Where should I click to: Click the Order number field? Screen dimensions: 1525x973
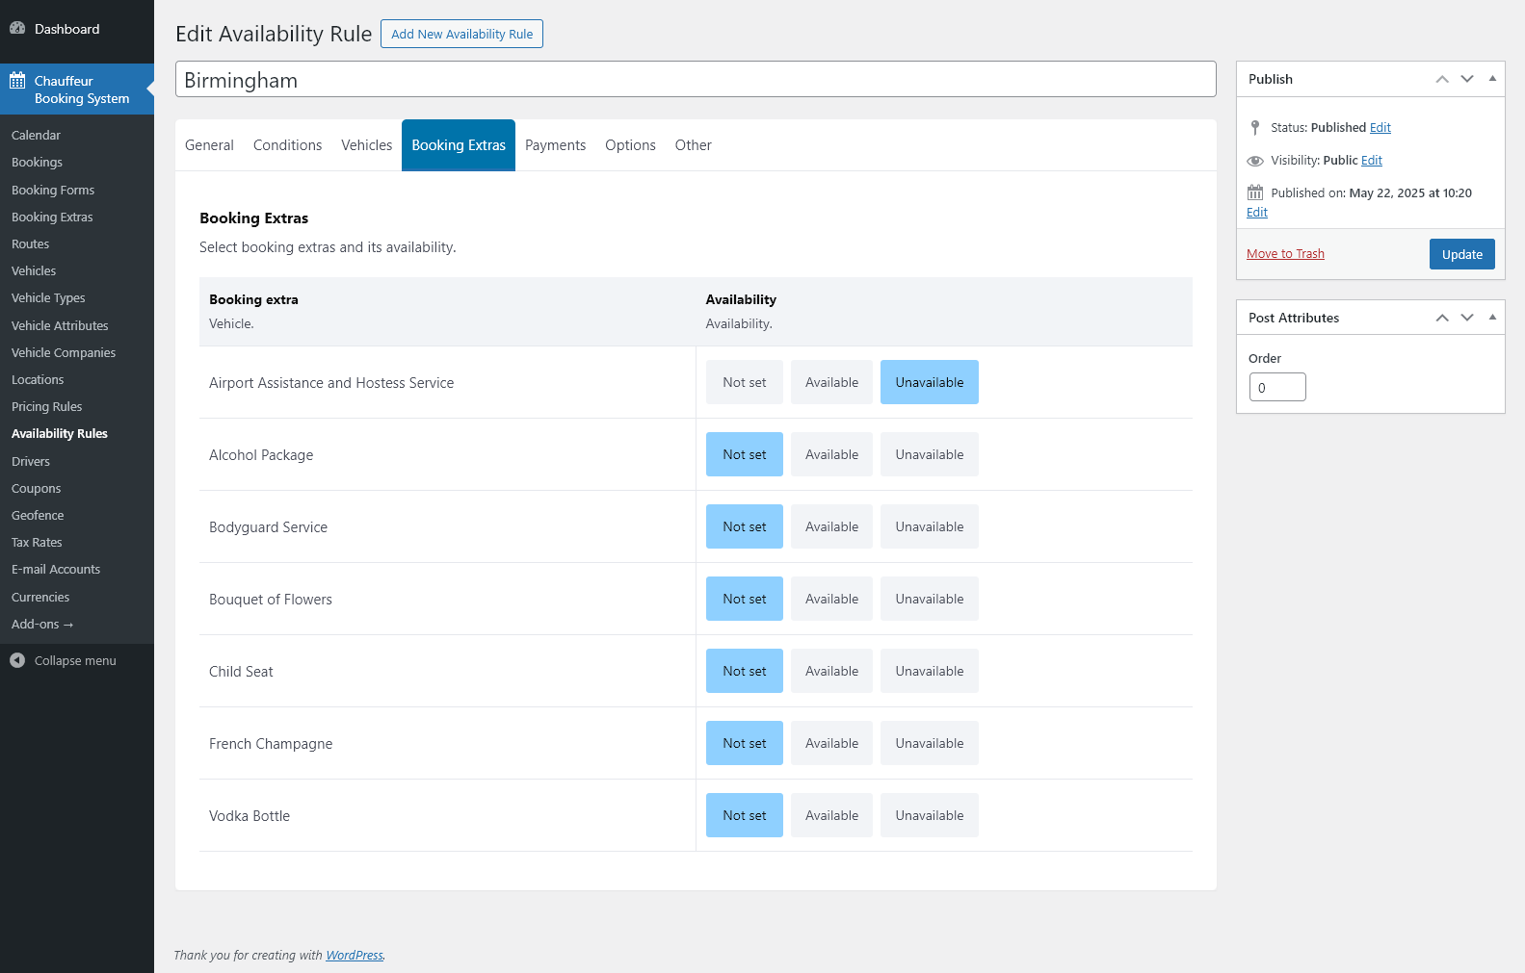click(1276, 387)
